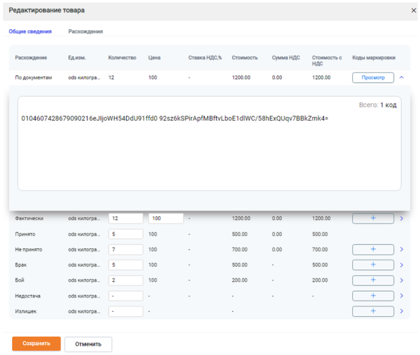Collapse the По документам codes panel

[x=401, y=77]
